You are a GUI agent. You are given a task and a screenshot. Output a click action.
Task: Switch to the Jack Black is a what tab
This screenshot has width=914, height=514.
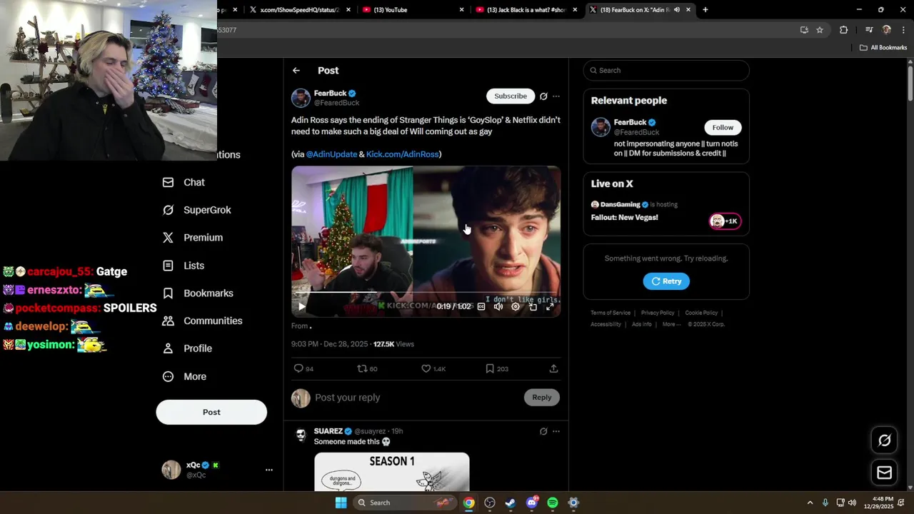(x=526, y=10)
